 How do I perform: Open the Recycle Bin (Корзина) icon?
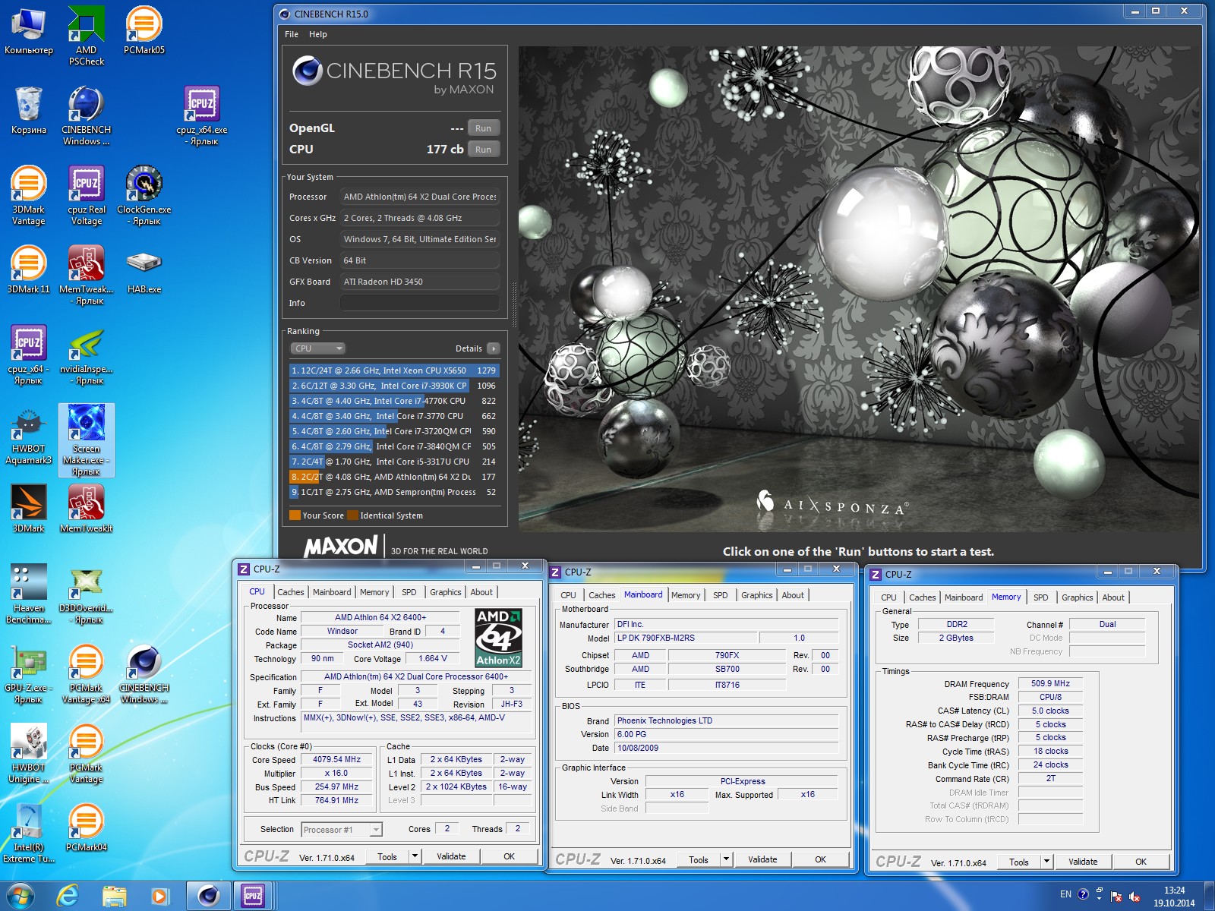[29, 110]
